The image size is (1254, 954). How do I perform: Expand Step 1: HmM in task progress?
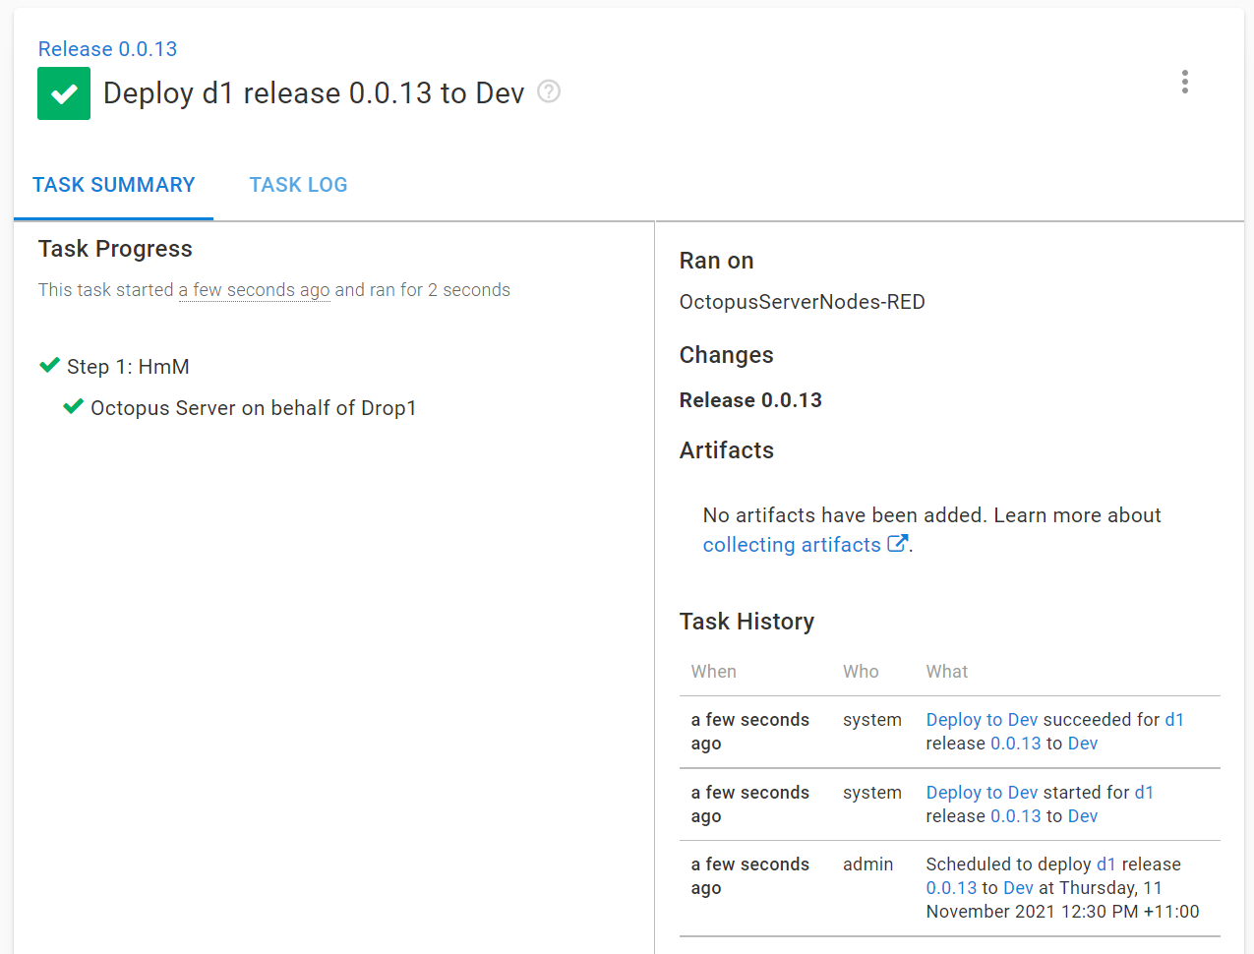click(128, 367)
